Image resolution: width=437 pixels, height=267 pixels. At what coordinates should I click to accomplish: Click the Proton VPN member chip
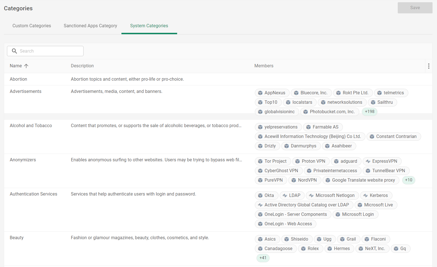(x=311, y=161)
